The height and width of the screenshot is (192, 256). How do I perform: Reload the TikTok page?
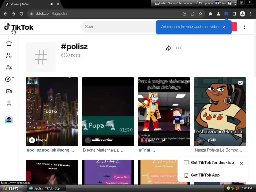pyautogui.click(x=21, y=14)
